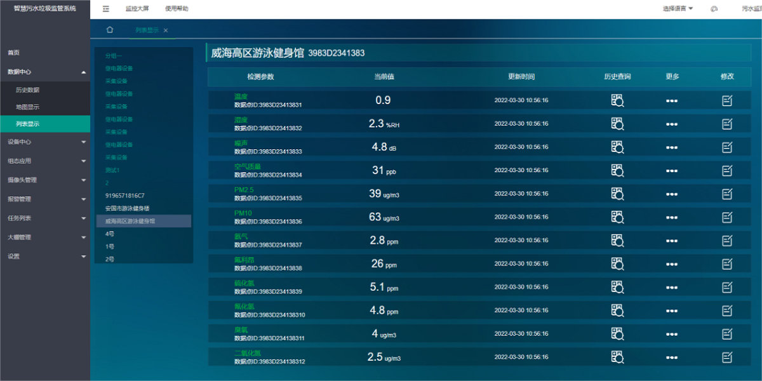The image size is (762, 381).
Task: Open history query for 硫化氢 row
Action: pos(617,286)
